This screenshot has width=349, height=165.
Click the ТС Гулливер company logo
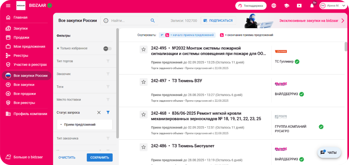click(x=281, y=51)
